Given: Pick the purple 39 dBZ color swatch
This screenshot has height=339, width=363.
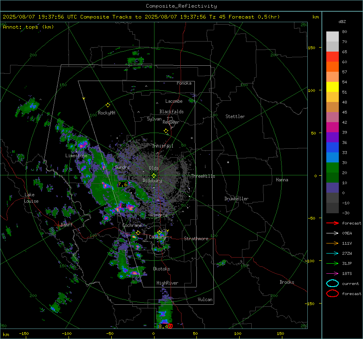Looking at the screenshot, I should coord(332,137).
